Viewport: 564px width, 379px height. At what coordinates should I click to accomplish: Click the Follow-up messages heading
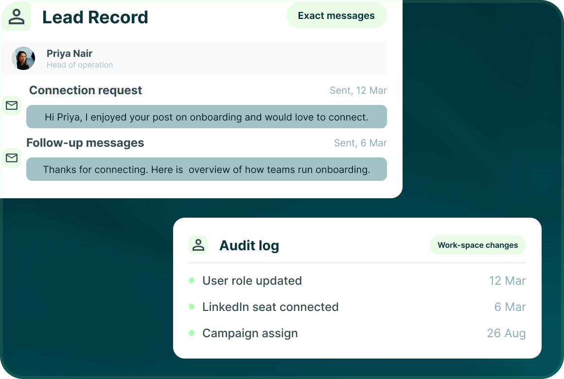pos(85,143)
